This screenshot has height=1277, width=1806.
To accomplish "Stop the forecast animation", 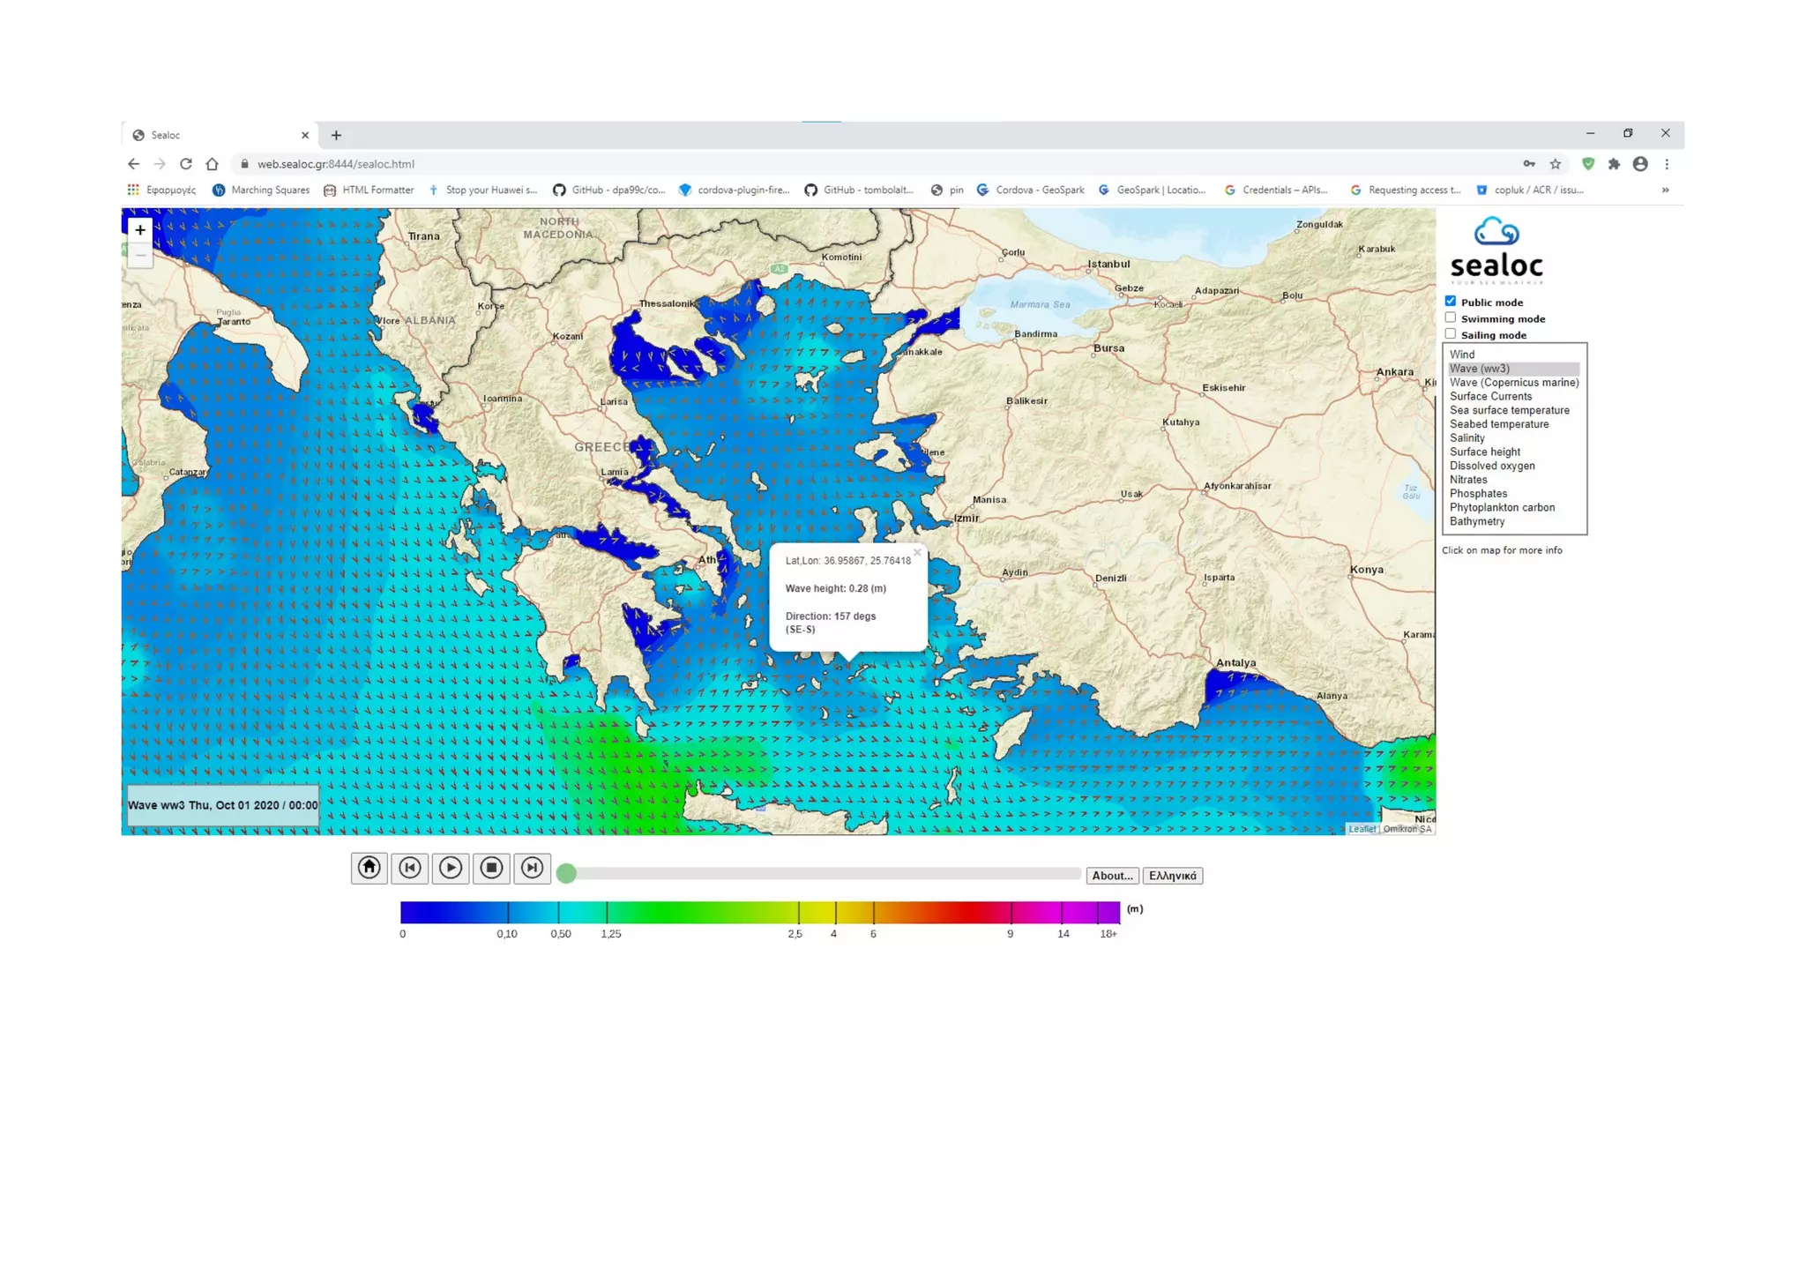I will pyautogui.click(x=491, y=868).
